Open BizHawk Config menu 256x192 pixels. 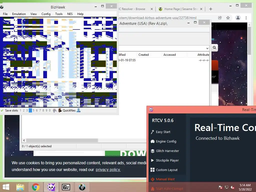pyautogui.click(x=46, y=14)
